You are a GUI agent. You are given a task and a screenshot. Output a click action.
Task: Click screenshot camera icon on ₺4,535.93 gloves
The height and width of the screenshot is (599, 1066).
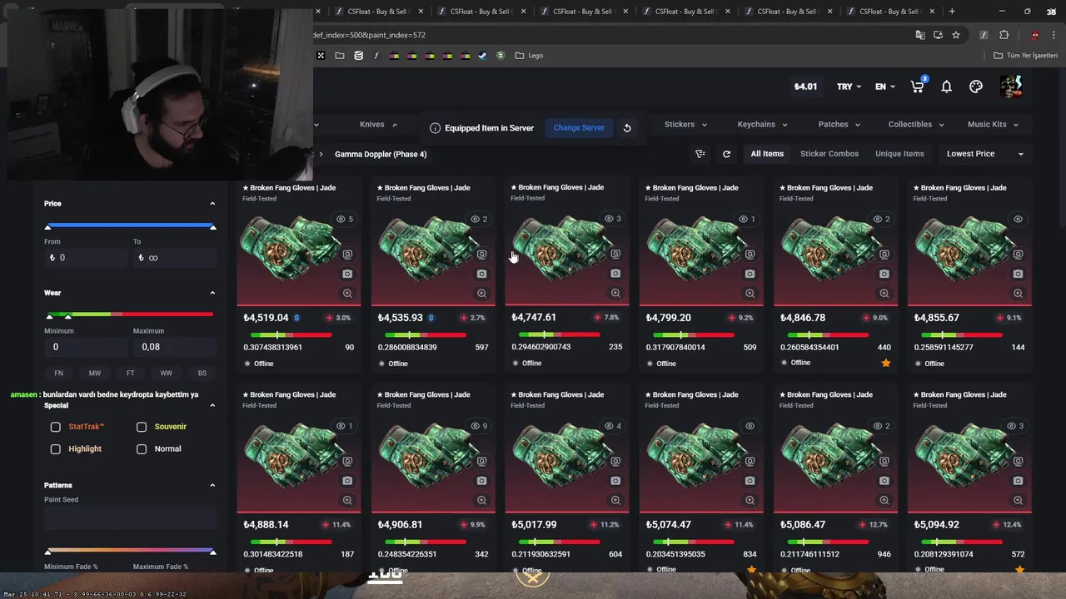point(481,274)
